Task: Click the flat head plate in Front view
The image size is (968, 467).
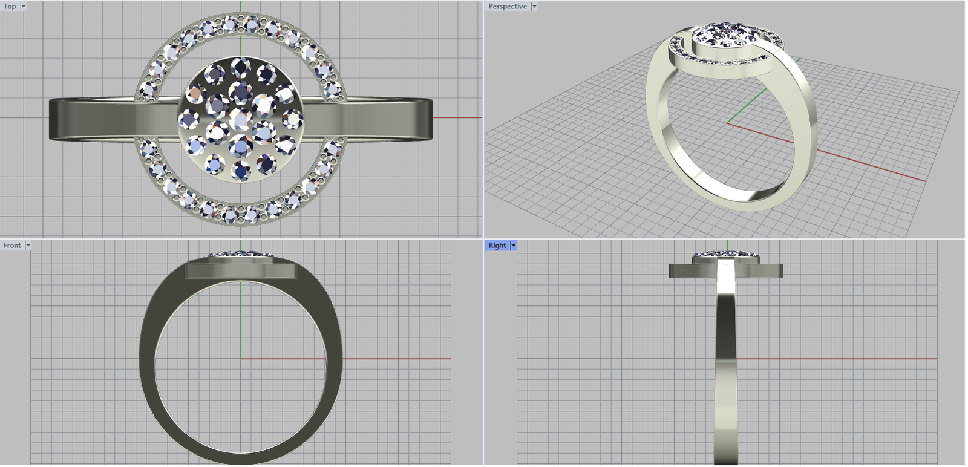Action: 241,271
